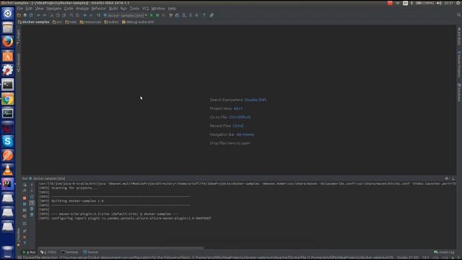Viewport: 462px width, 260px height.
Task: Click the horizontal scrollbar in the console
Action: tap(121, 248)
